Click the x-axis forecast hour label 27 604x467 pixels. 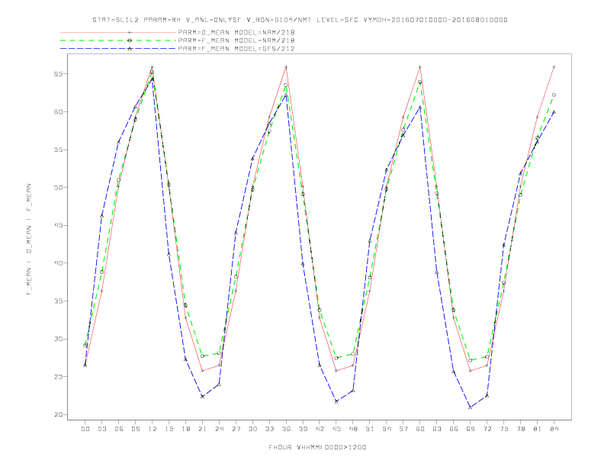click(x=236, y=429)
